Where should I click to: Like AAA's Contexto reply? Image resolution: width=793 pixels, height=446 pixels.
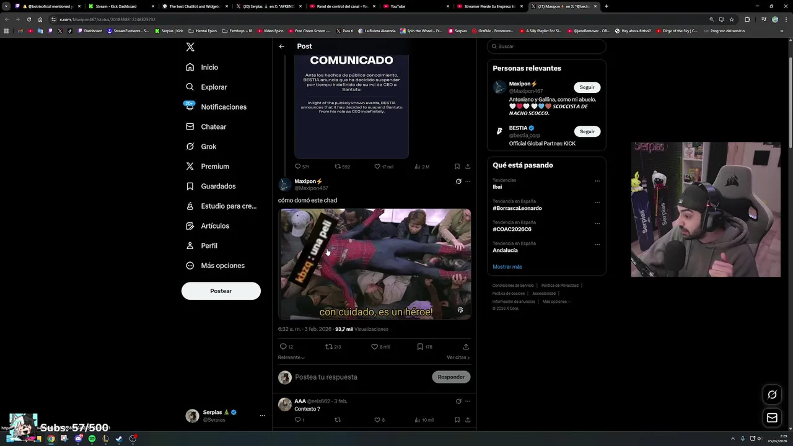pyautogui.click(x=377, y=419)
